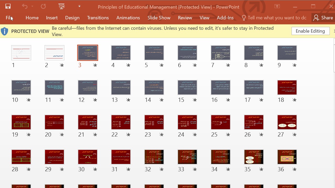Click the Protected View shield icon

(4, 31)
